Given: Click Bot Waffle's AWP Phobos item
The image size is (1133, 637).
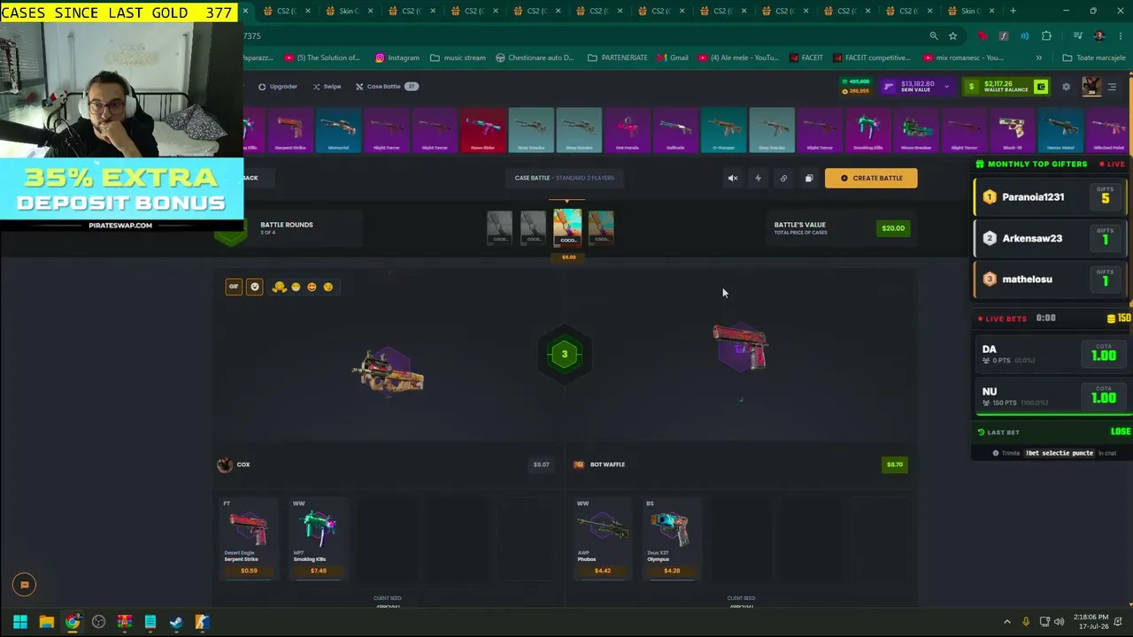Looking at the screenshot, I should (603, 538).
